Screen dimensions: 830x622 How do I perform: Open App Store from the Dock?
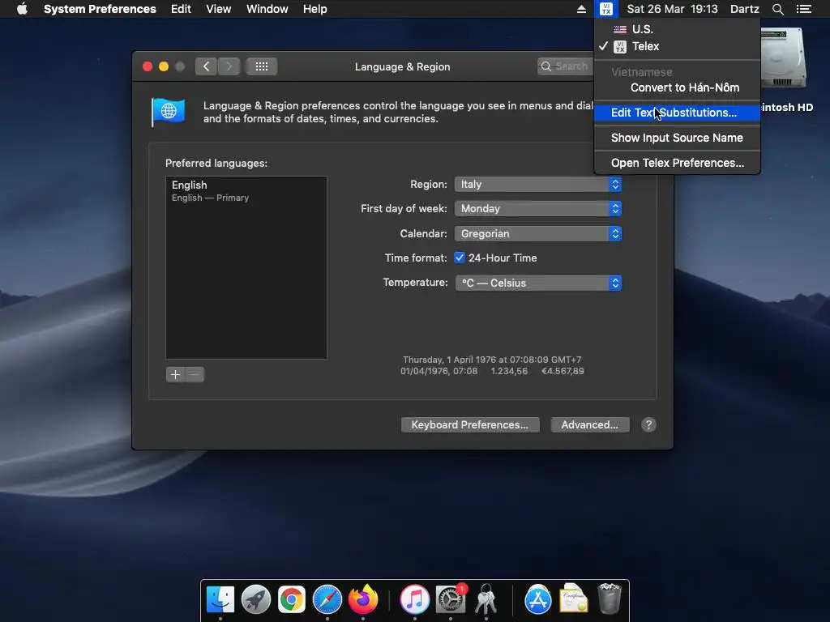538,600
